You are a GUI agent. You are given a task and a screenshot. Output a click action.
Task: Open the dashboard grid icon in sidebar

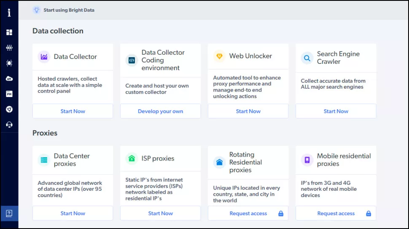coord(9,32)
